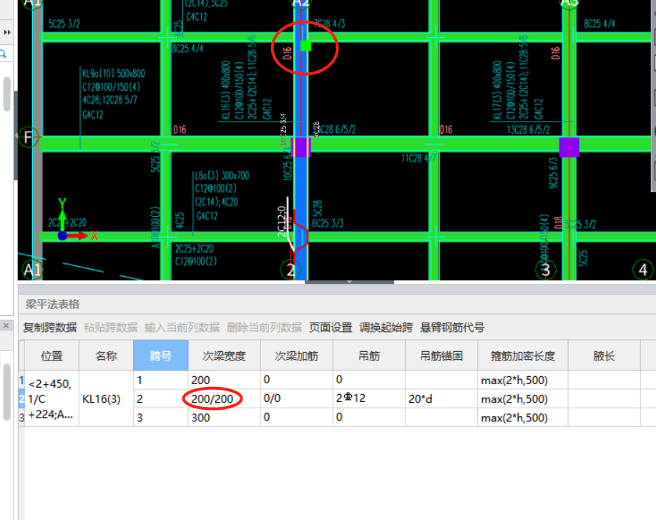Select the 跨号 column header

point(161,355)
